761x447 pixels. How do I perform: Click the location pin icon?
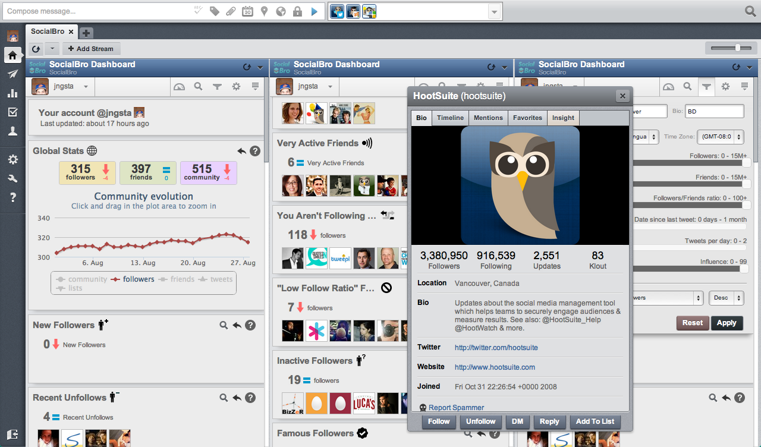pos(264,11)
